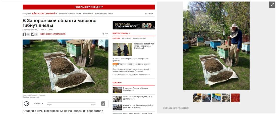Screen dimensions: 276x114
Task: Switch to the Комментируемые tab
Action: (x=139, y=38)
